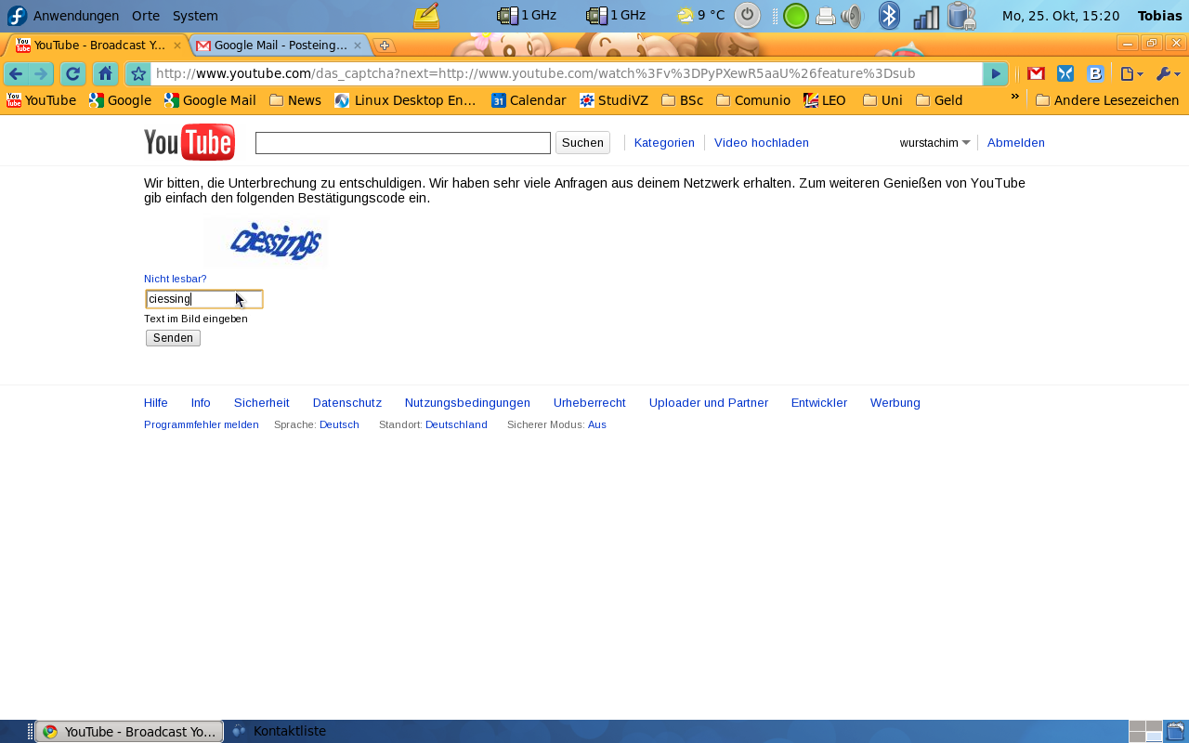Open the volume speaker icon
This screenshot has height=743, width=1189.
tap(852, 16)
